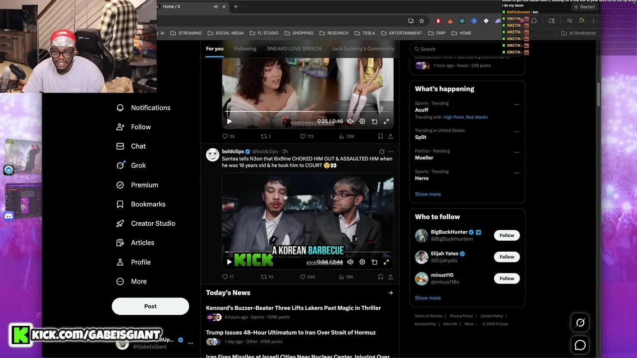
Task: Open the STREAMING bookmarks folder
Action: point(186,33)
